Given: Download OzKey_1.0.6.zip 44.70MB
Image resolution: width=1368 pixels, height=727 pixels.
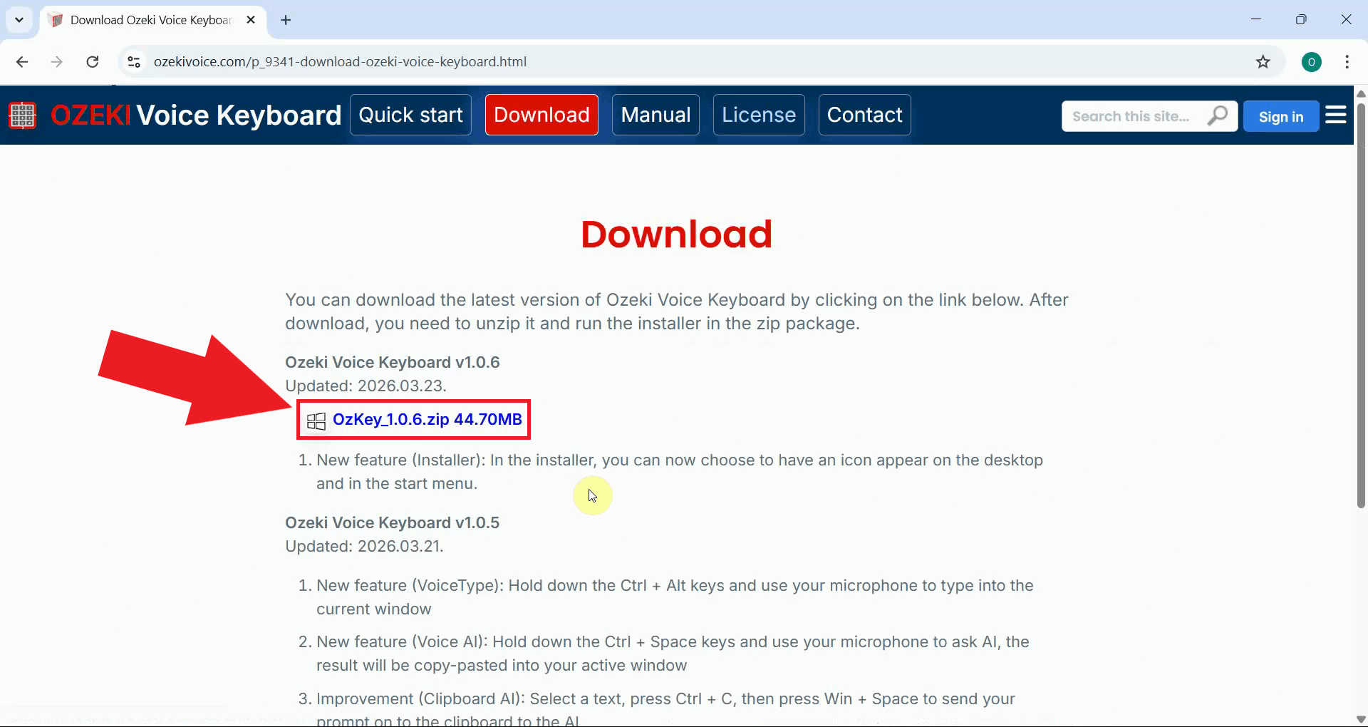Looking at the screenshot, I should tap(427, 419).
